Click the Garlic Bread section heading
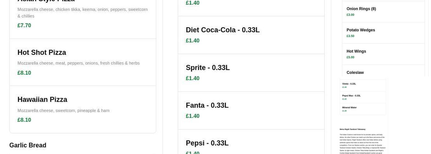The width and height of the screenshot is (431, 154). point(28,145)
